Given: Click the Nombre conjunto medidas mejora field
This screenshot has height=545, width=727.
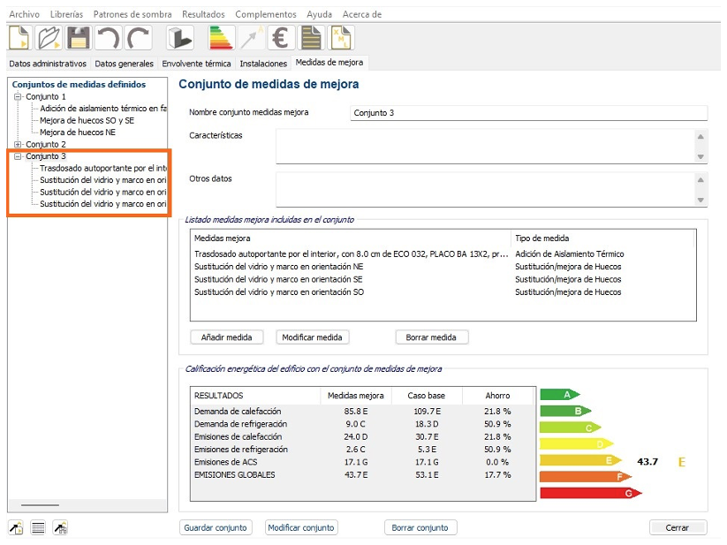Looking at the screenshot, I should [x=528, y=113].
